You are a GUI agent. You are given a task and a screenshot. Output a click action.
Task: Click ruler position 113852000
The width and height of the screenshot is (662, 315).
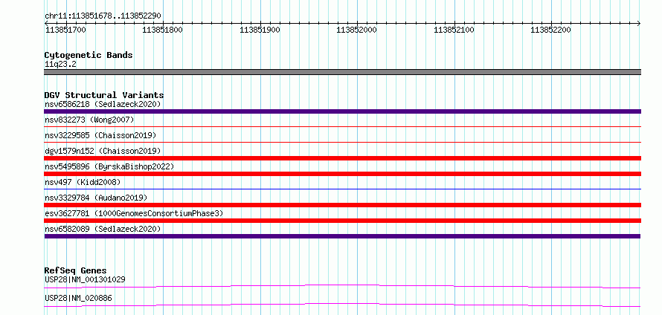coord(357,30)
